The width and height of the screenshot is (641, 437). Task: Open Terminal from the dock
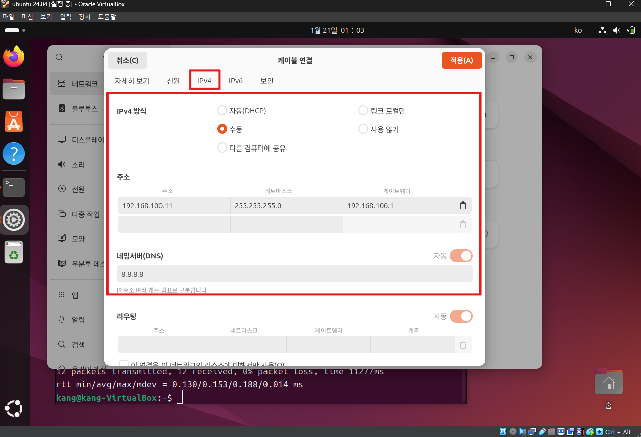click(x=14, y=187)
